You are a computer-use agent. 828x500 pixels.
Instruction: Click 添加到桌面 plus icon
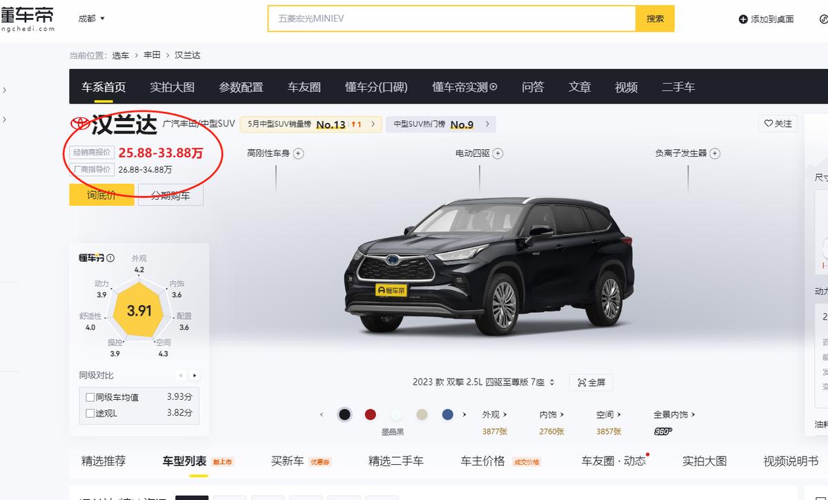(743, 19)
